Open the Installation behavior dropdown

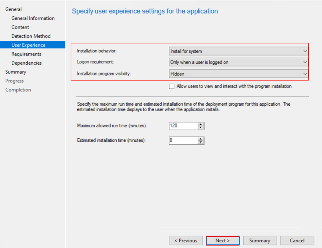[x=238, y=51]
